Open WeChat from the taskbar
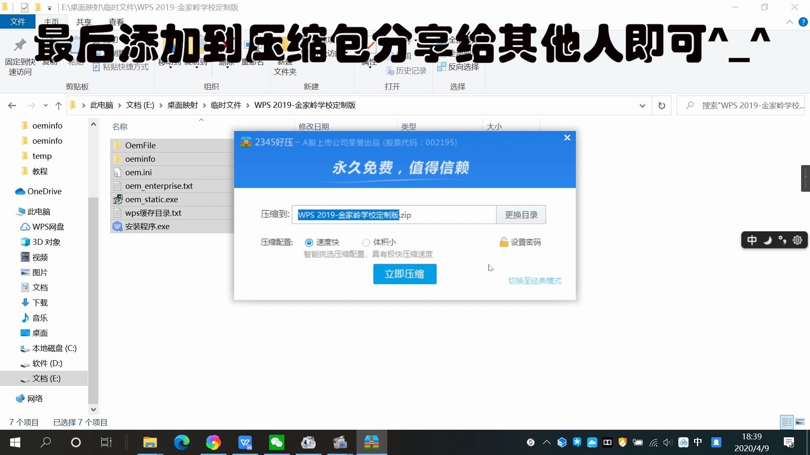 [277, 442]
